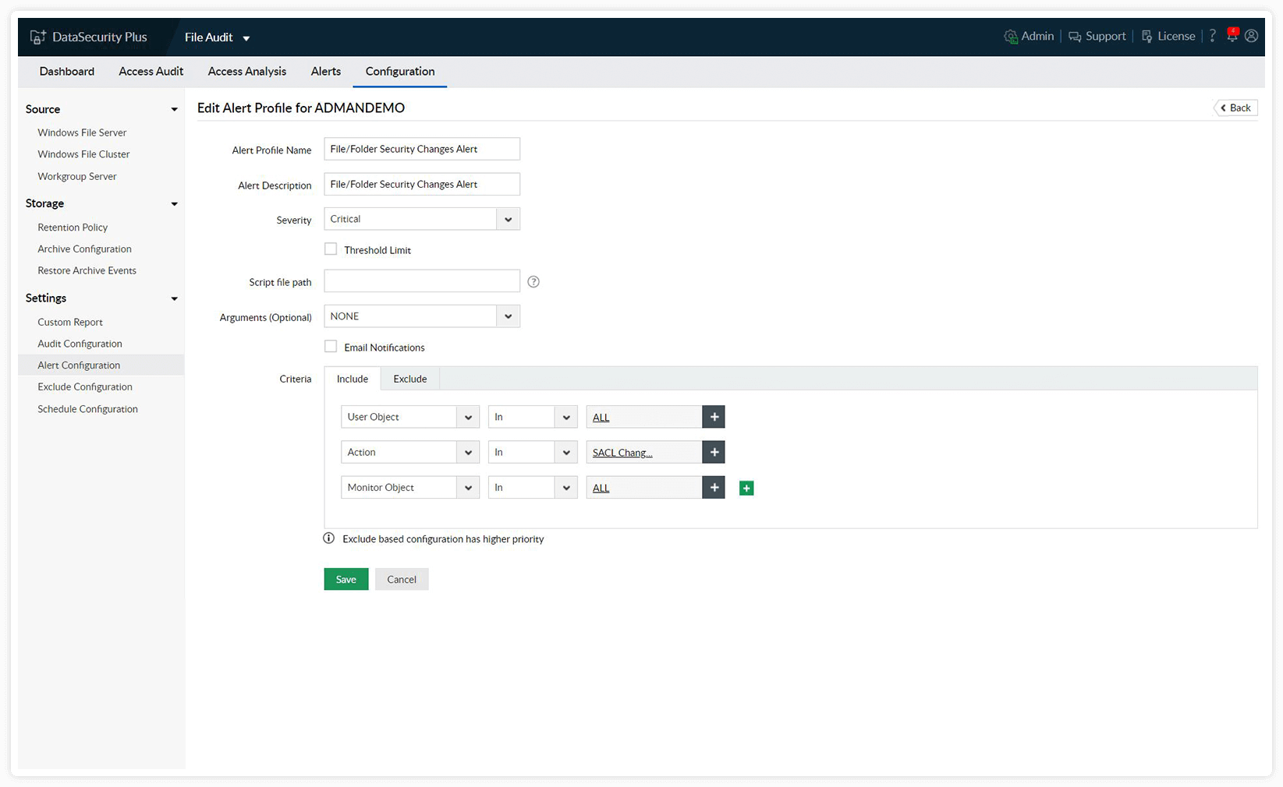Collapse the Storage sidebar section

(x=174, y=203)
